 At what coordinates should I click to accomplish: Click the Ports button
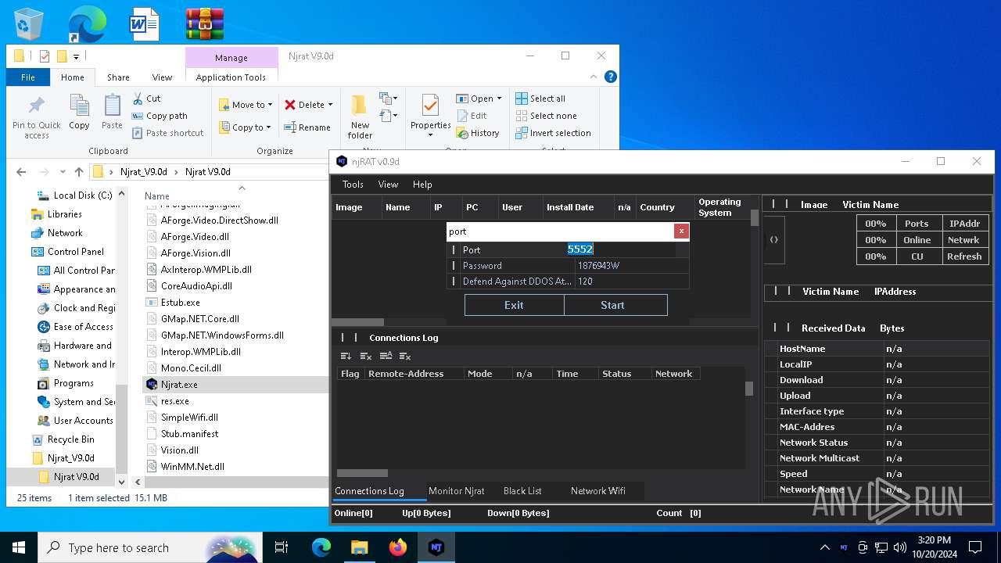click(917, 224)
